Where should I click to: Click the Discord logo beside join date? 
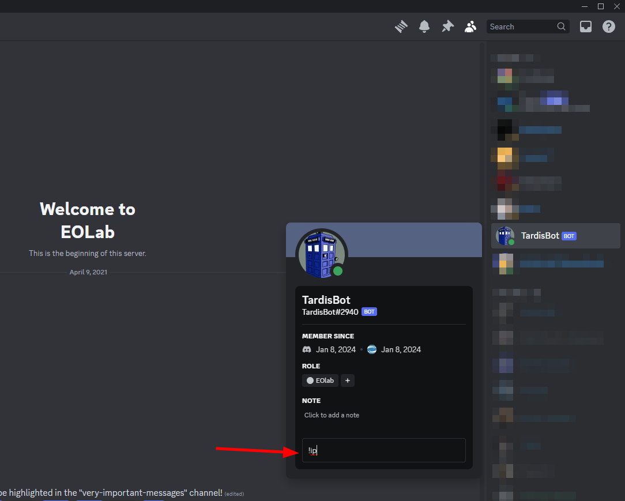307,349
